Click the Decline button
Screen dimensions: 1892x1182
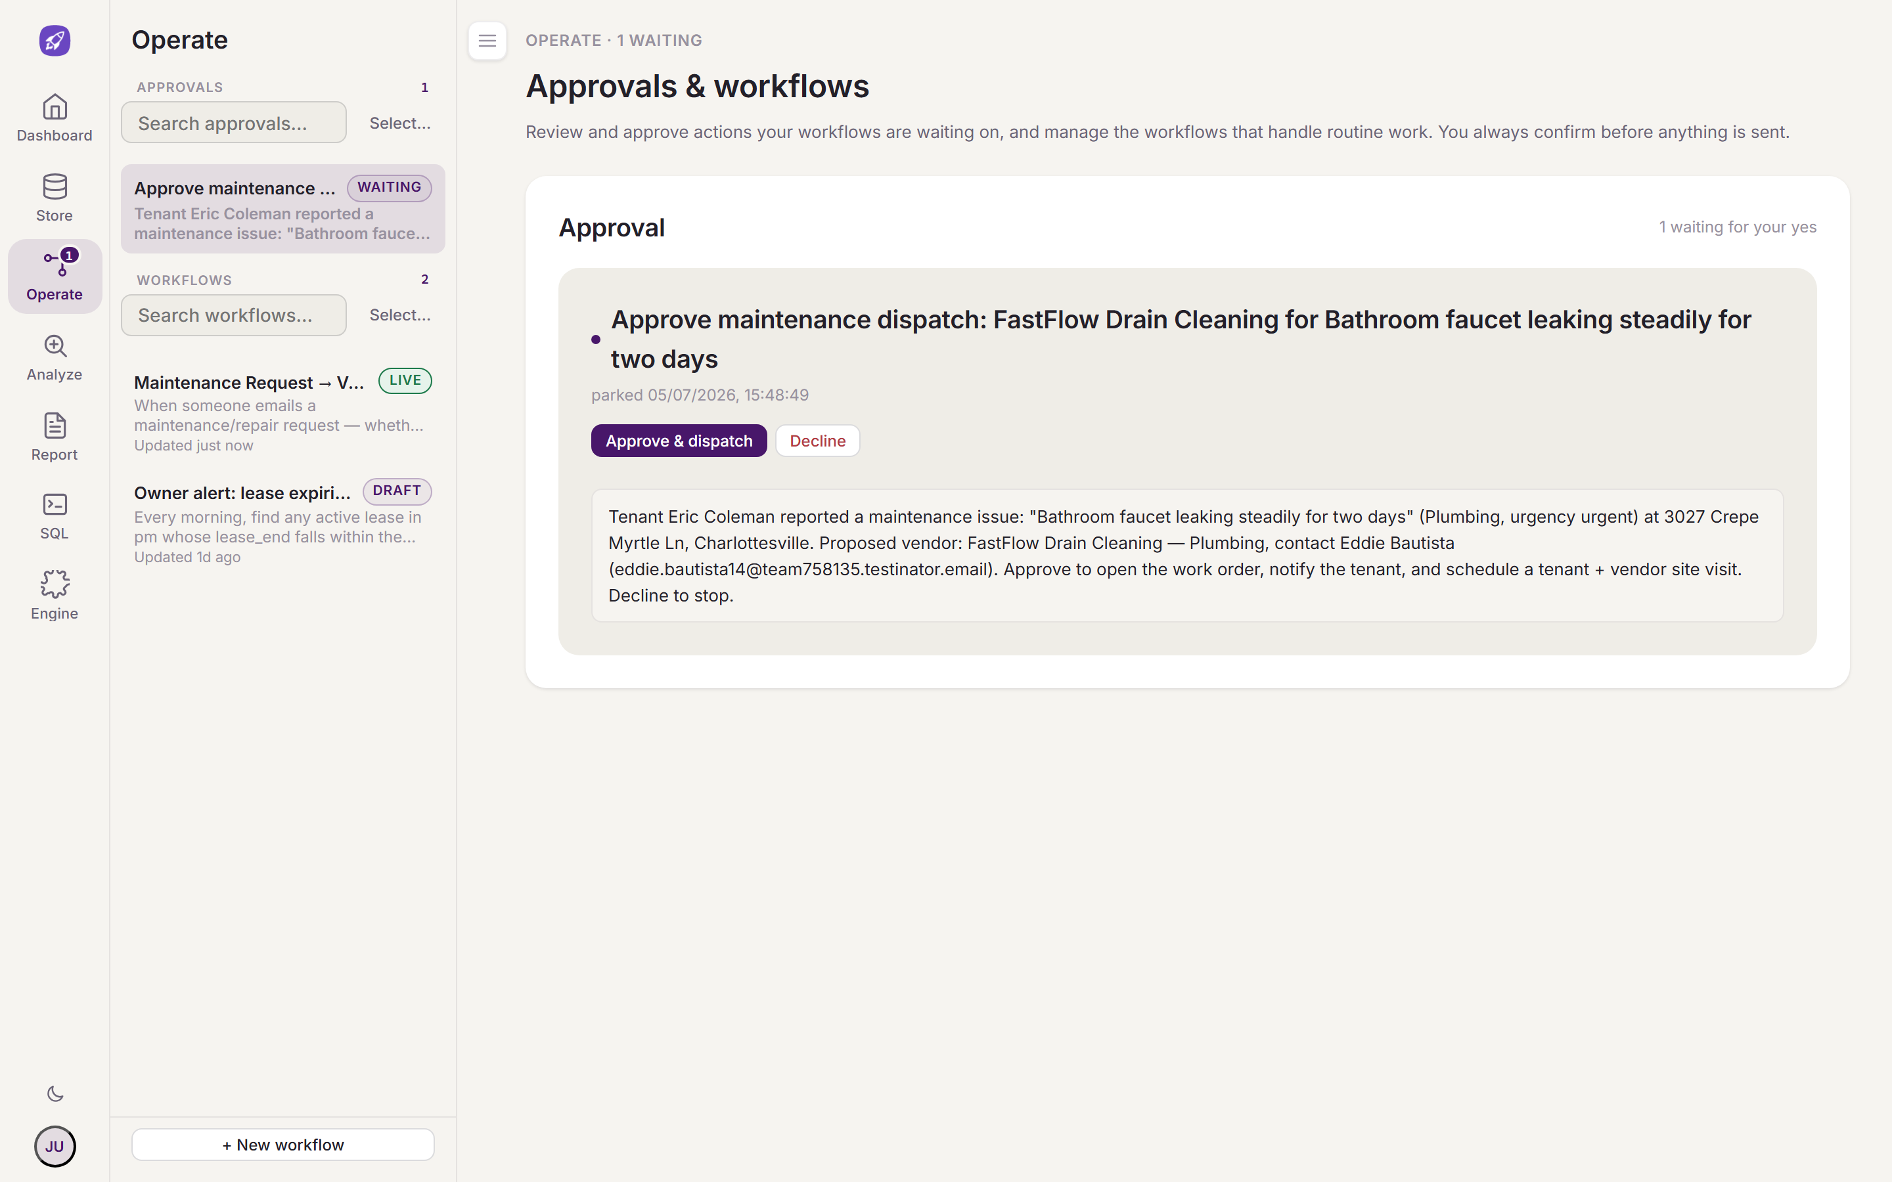pyautogui.click(x=817, y=441)
